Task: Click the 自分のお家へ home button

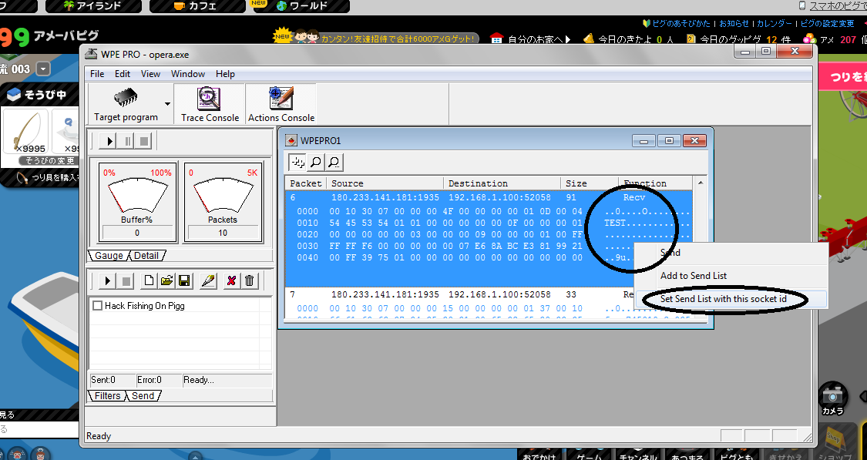Action: [531, 39]
